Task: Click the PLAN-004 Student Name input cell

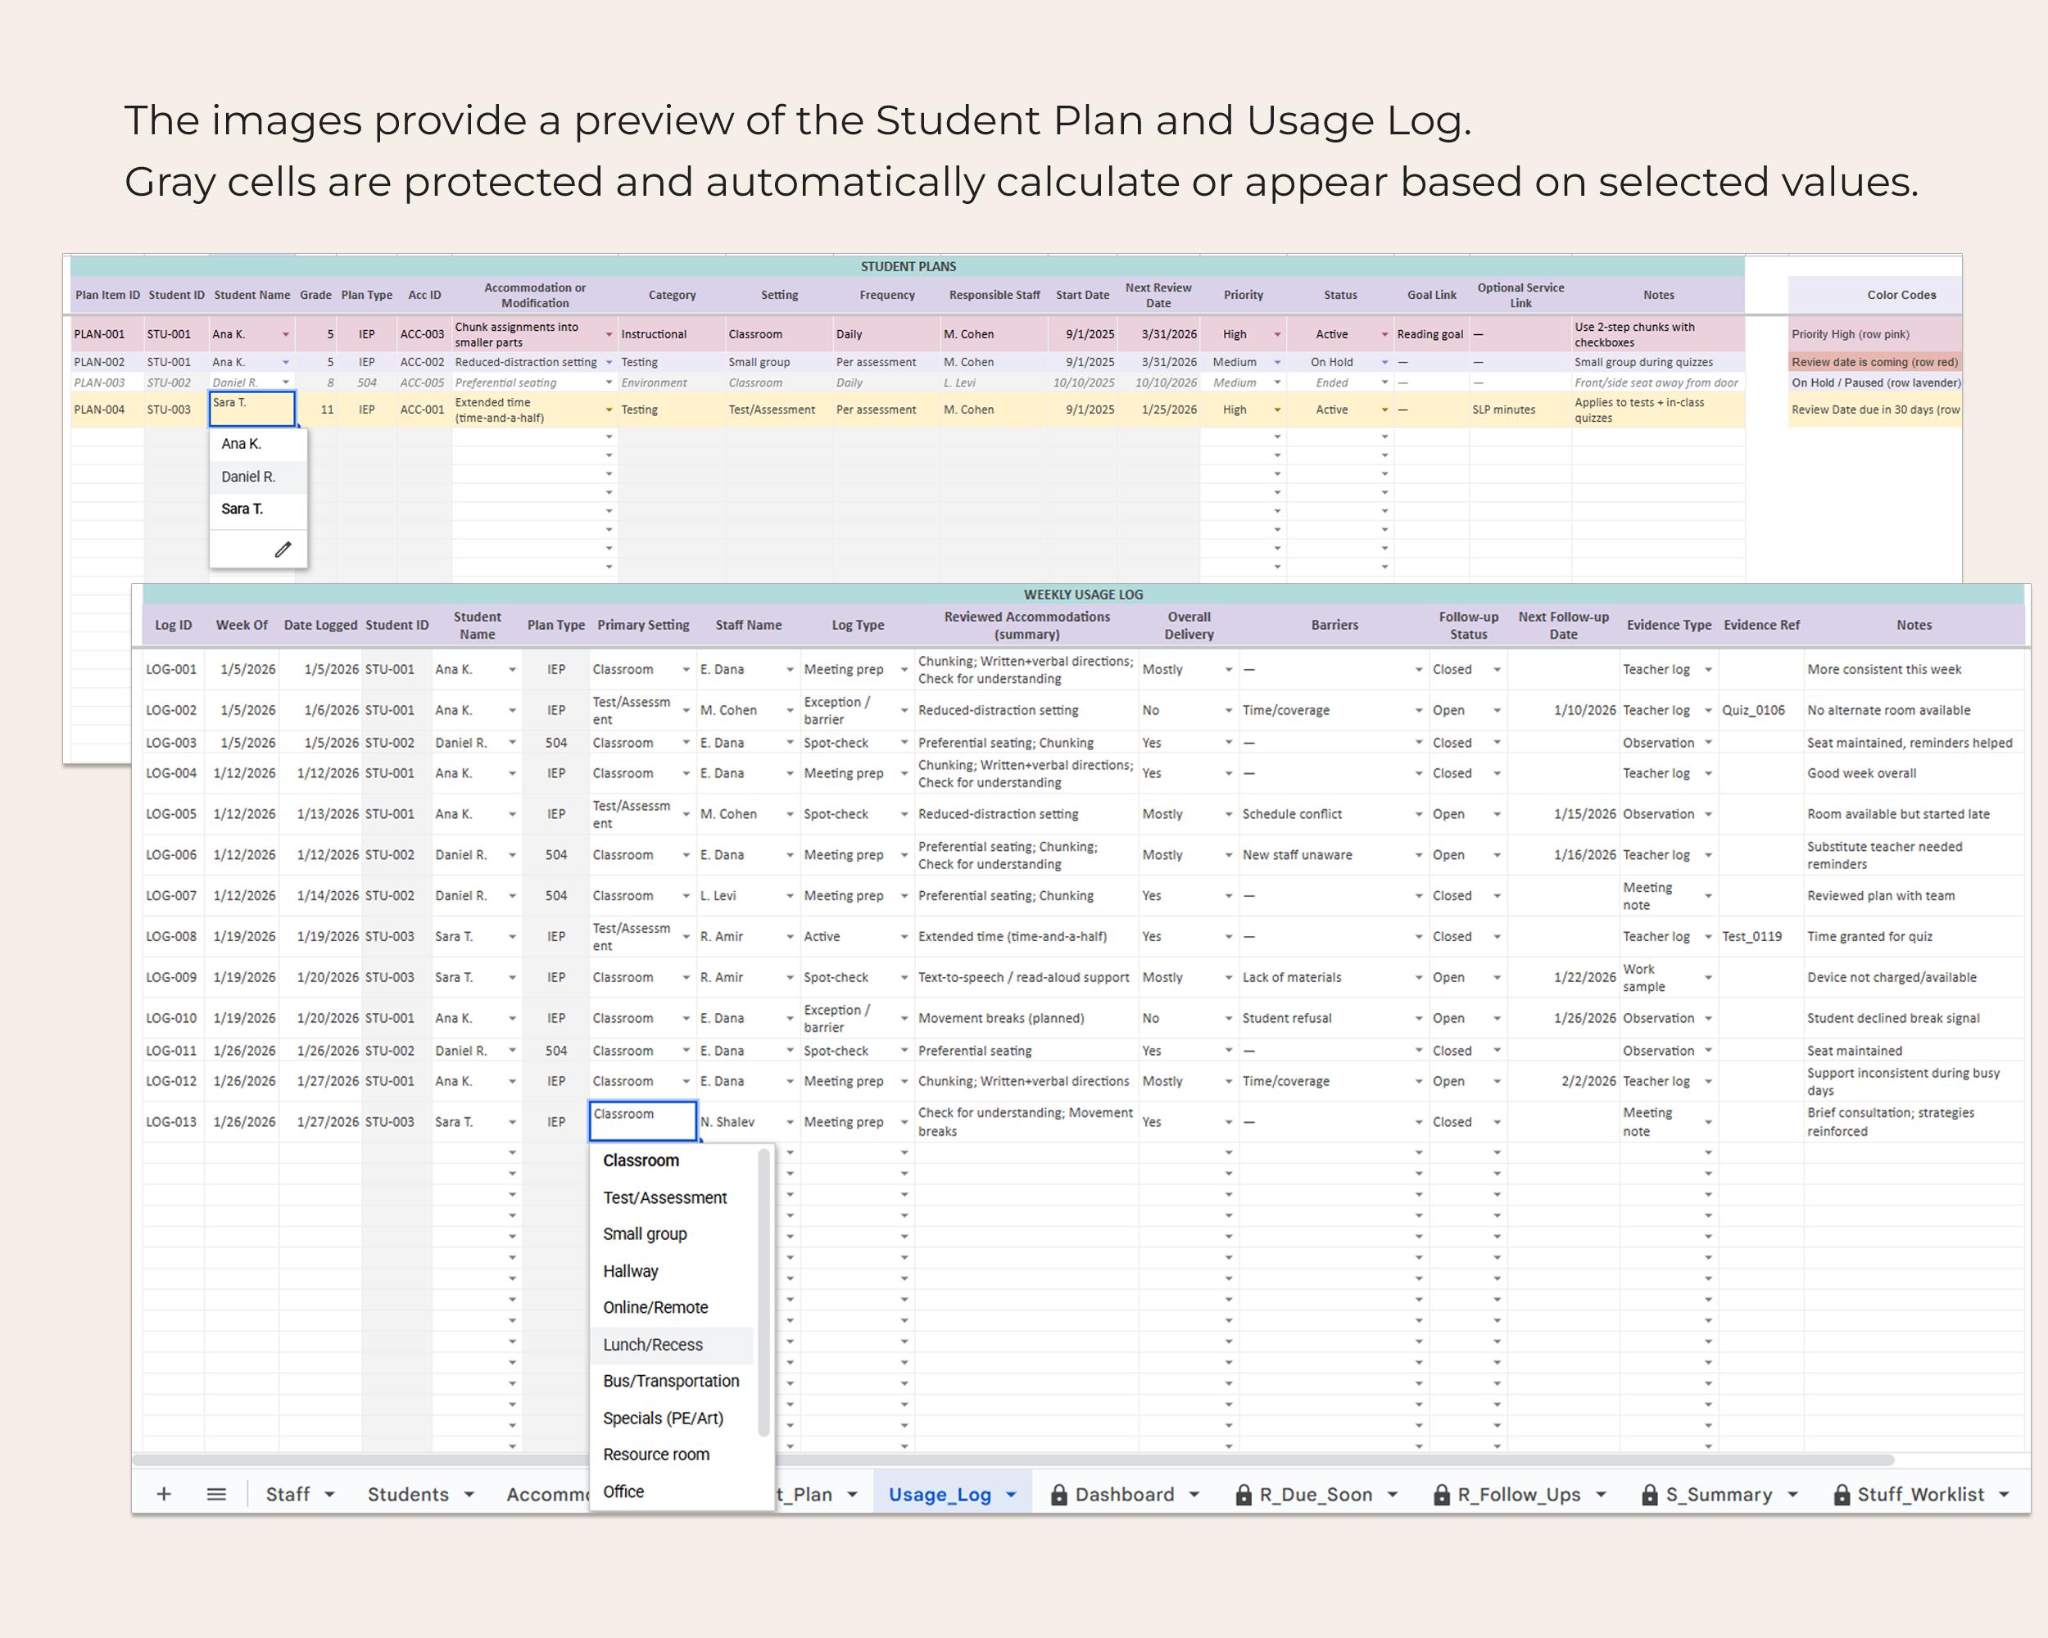Action: [x=251, y=409]
